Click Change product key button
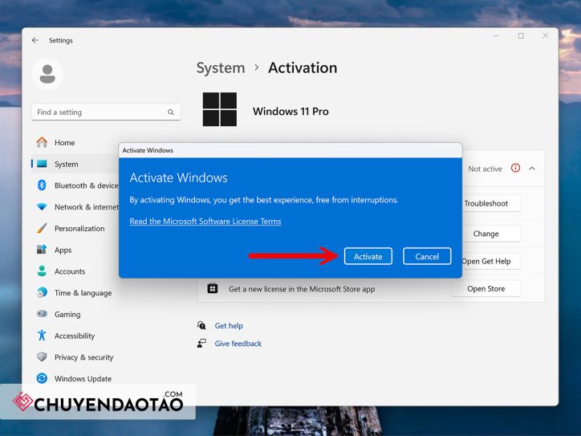 [491, 234]
